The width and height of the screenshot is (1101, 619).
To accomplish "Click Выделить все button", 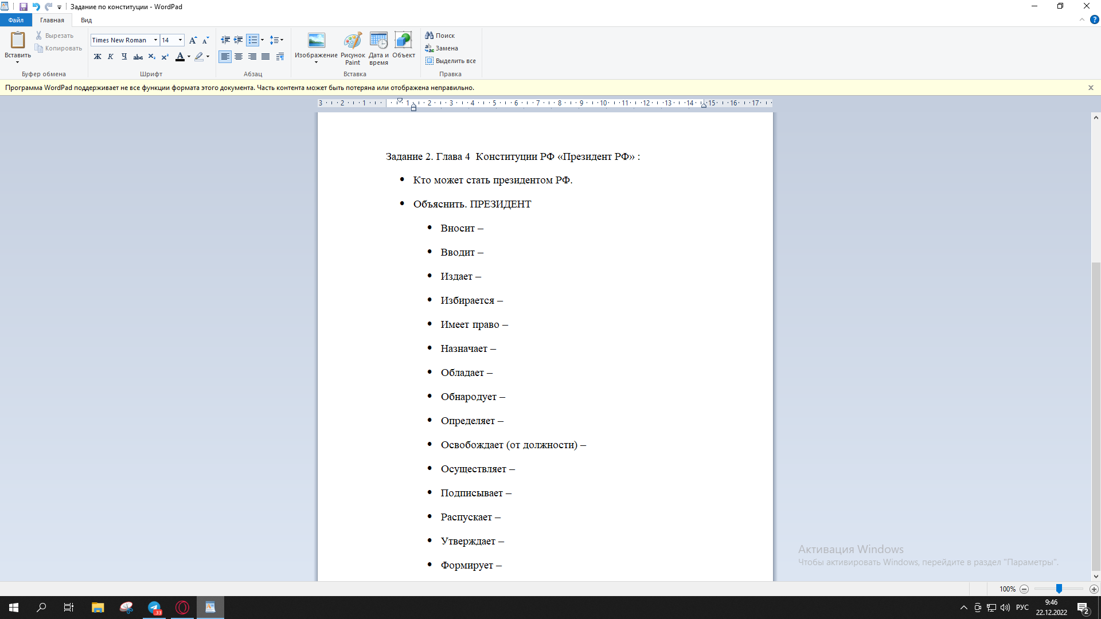I will pos(450,61).
